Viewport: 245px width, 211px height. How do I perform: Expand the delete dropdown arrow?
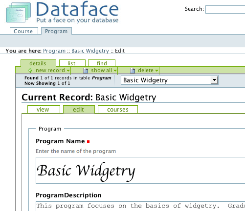click(156, 71)
